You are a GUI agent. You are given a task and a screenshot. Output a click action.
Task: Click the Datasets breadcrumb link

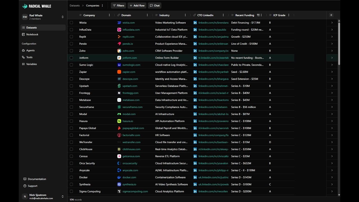[75, 6]
